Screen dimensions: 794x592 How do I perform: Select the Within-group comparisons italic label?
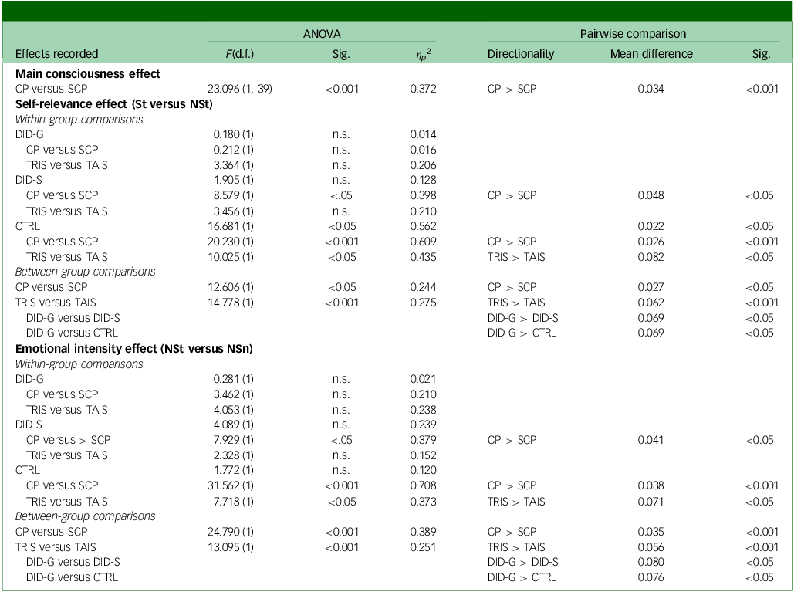pyautogui.click(x=79, y=119)
